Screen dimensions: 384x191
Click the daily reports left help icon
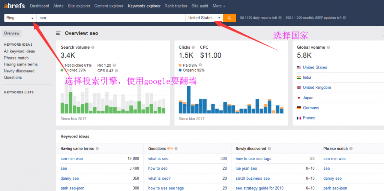coord(280,18)
